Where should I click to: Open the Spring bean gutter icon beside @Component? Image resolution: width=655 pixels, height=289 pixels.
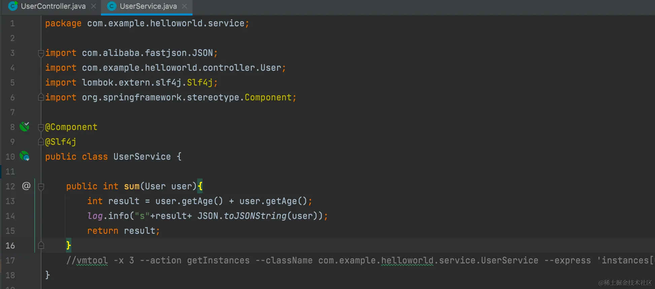pos(25,127)
